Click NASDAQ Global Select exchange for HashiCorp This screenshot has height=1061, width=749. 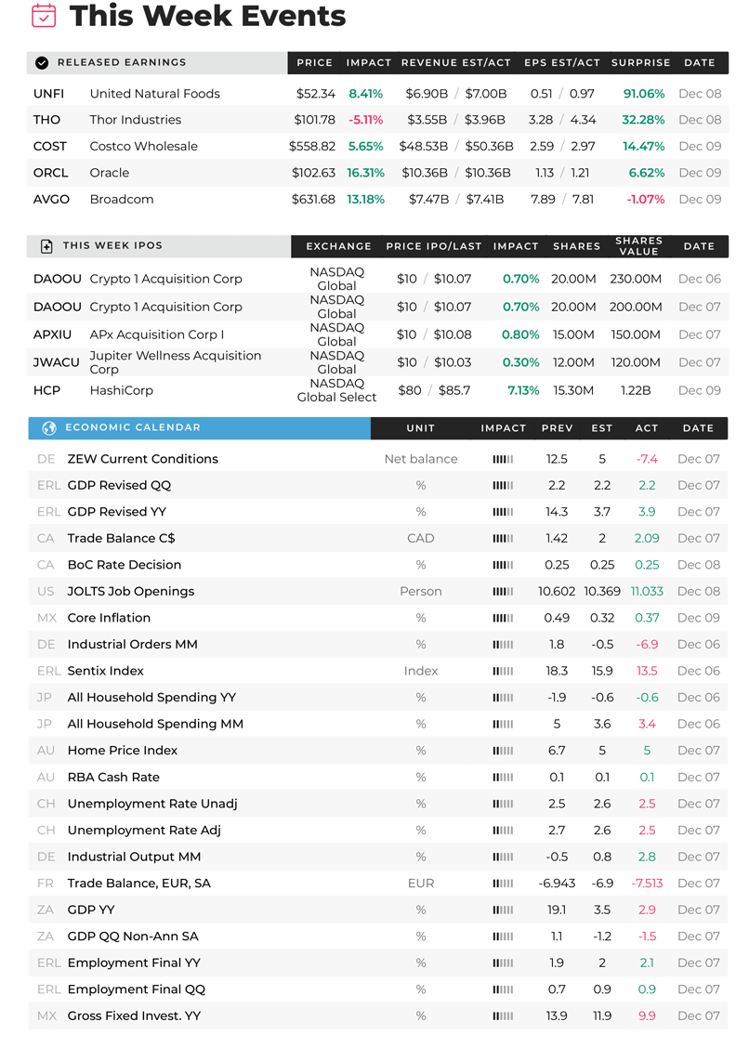pyautogui.click(x=337, y=390)
